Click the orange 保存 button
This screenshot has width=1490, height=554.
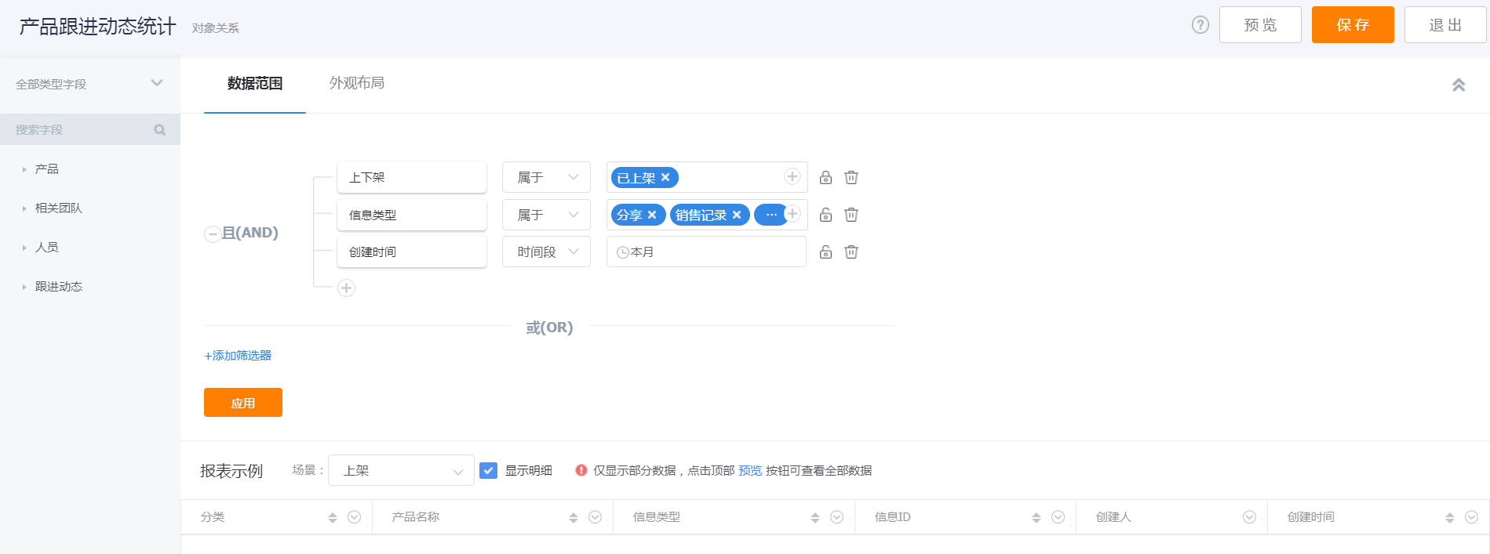(x=1353, y=24)
